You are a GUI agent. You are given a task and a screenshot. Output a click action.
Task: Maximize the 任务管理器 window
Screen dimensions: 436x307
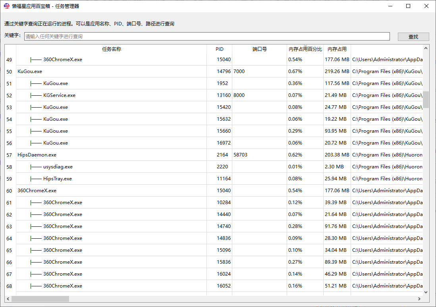tap(408, 6)
